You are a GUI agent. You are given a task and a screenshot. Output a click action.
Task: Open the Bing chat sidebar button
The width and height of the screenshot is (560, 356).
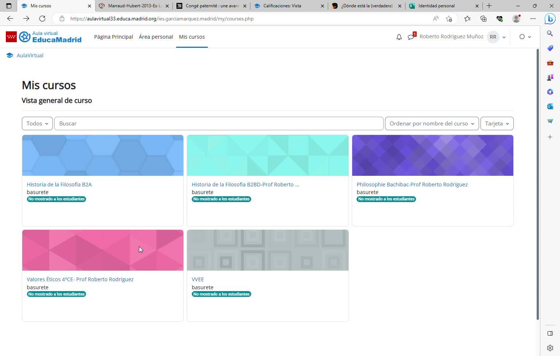click(550, 19)
